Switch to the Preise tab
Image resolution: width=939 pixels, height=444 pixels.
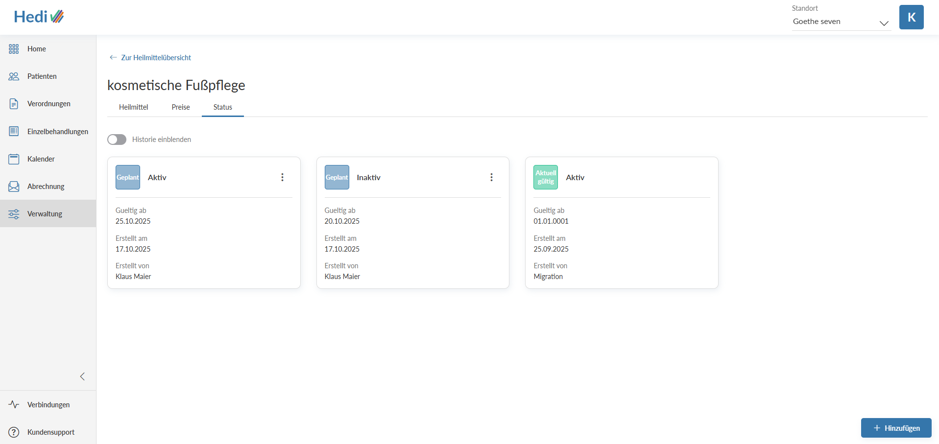181,107
